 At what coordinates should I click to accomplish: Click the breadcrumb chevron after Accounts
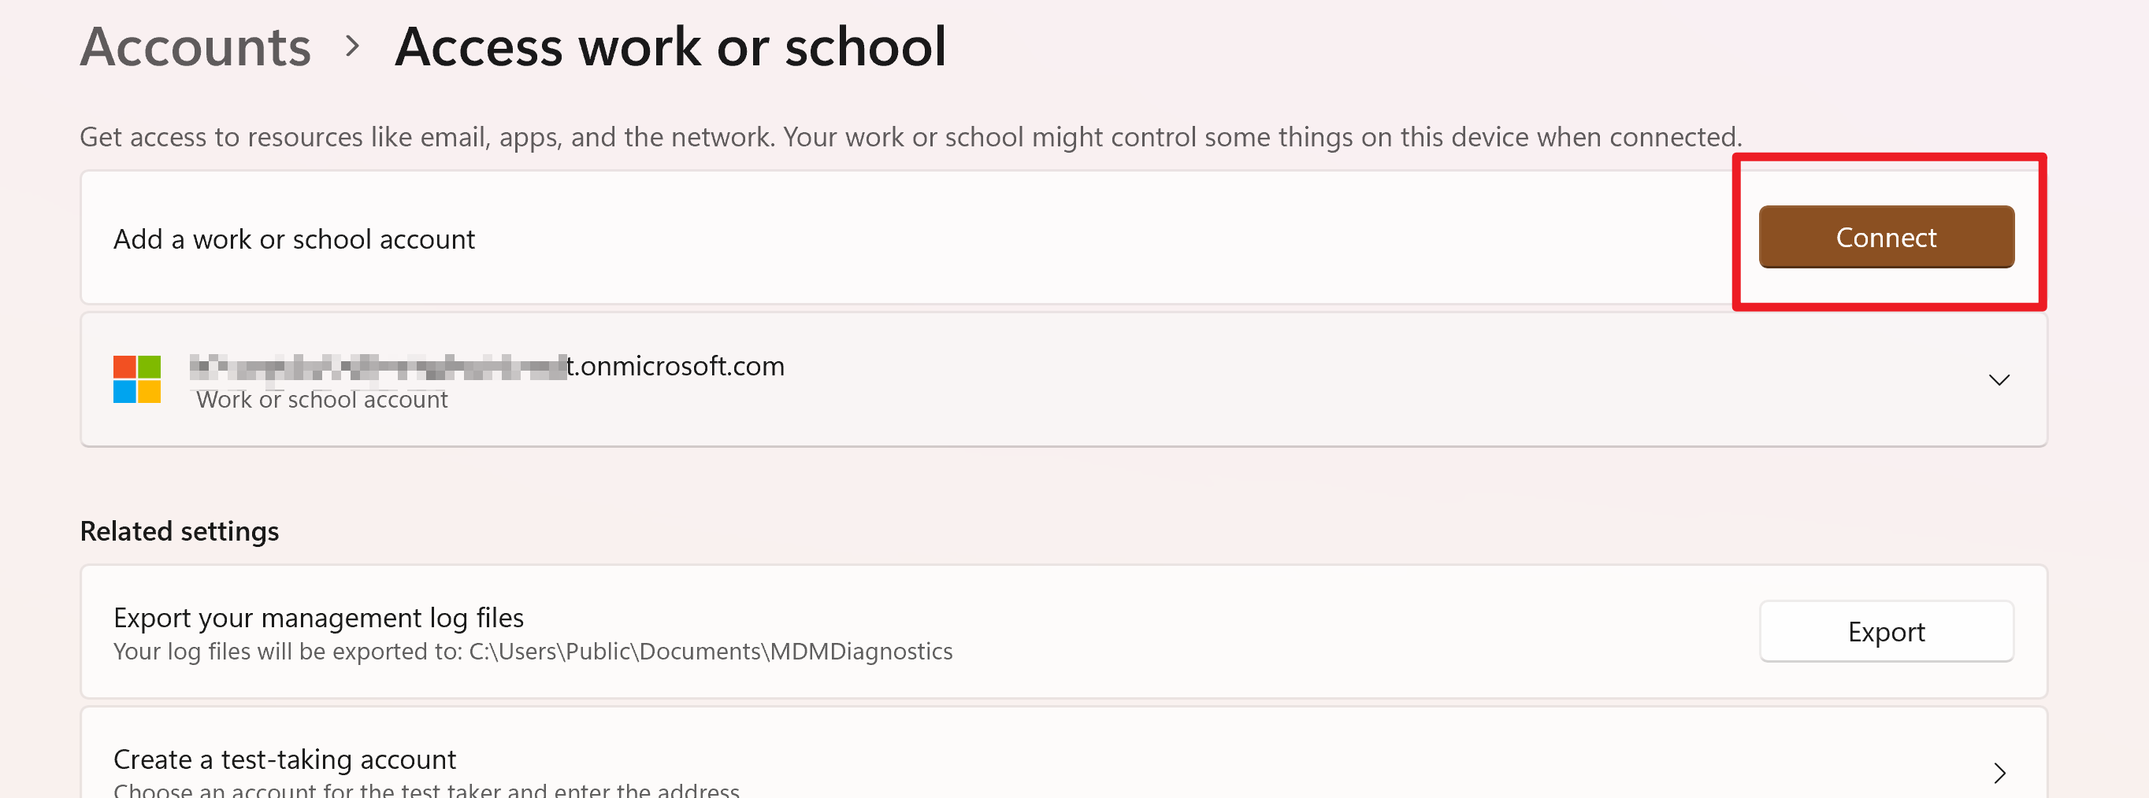[x=354, y=47]
